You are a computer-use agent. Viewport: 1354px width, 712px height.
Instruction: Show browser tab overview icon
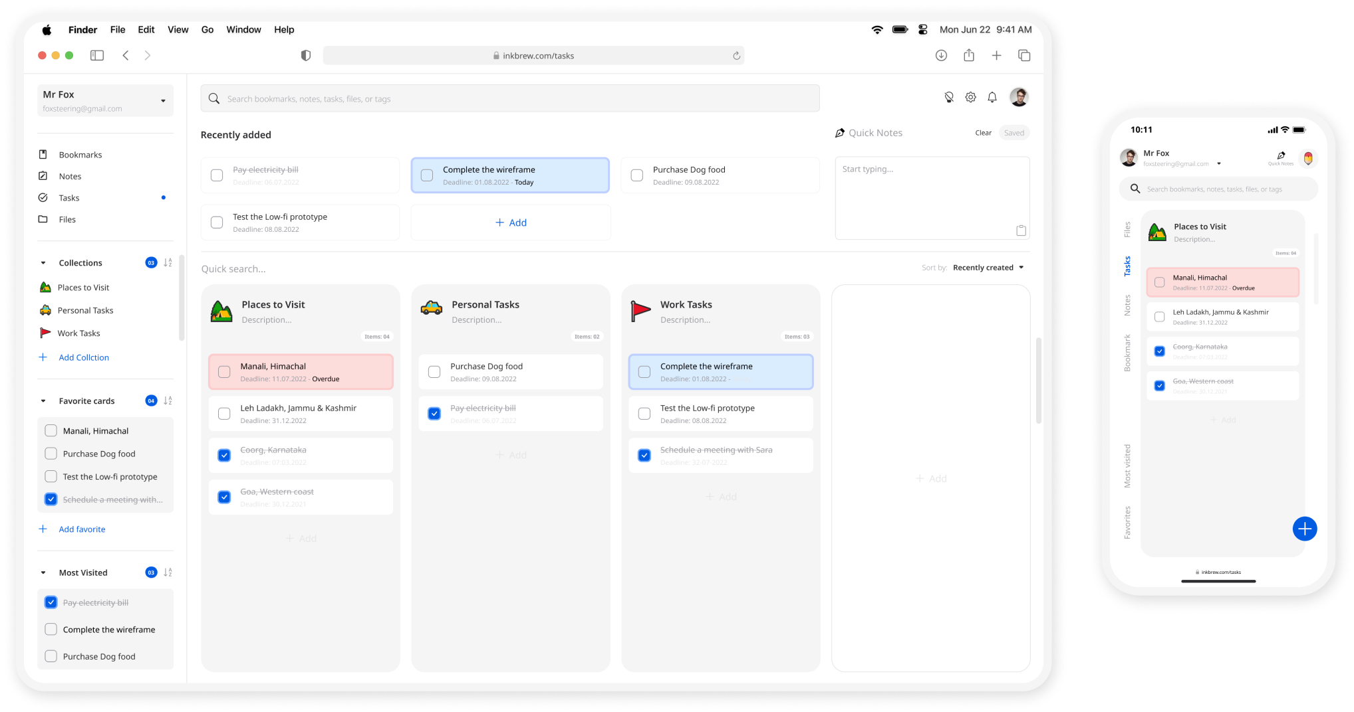tap(1024, 56)
